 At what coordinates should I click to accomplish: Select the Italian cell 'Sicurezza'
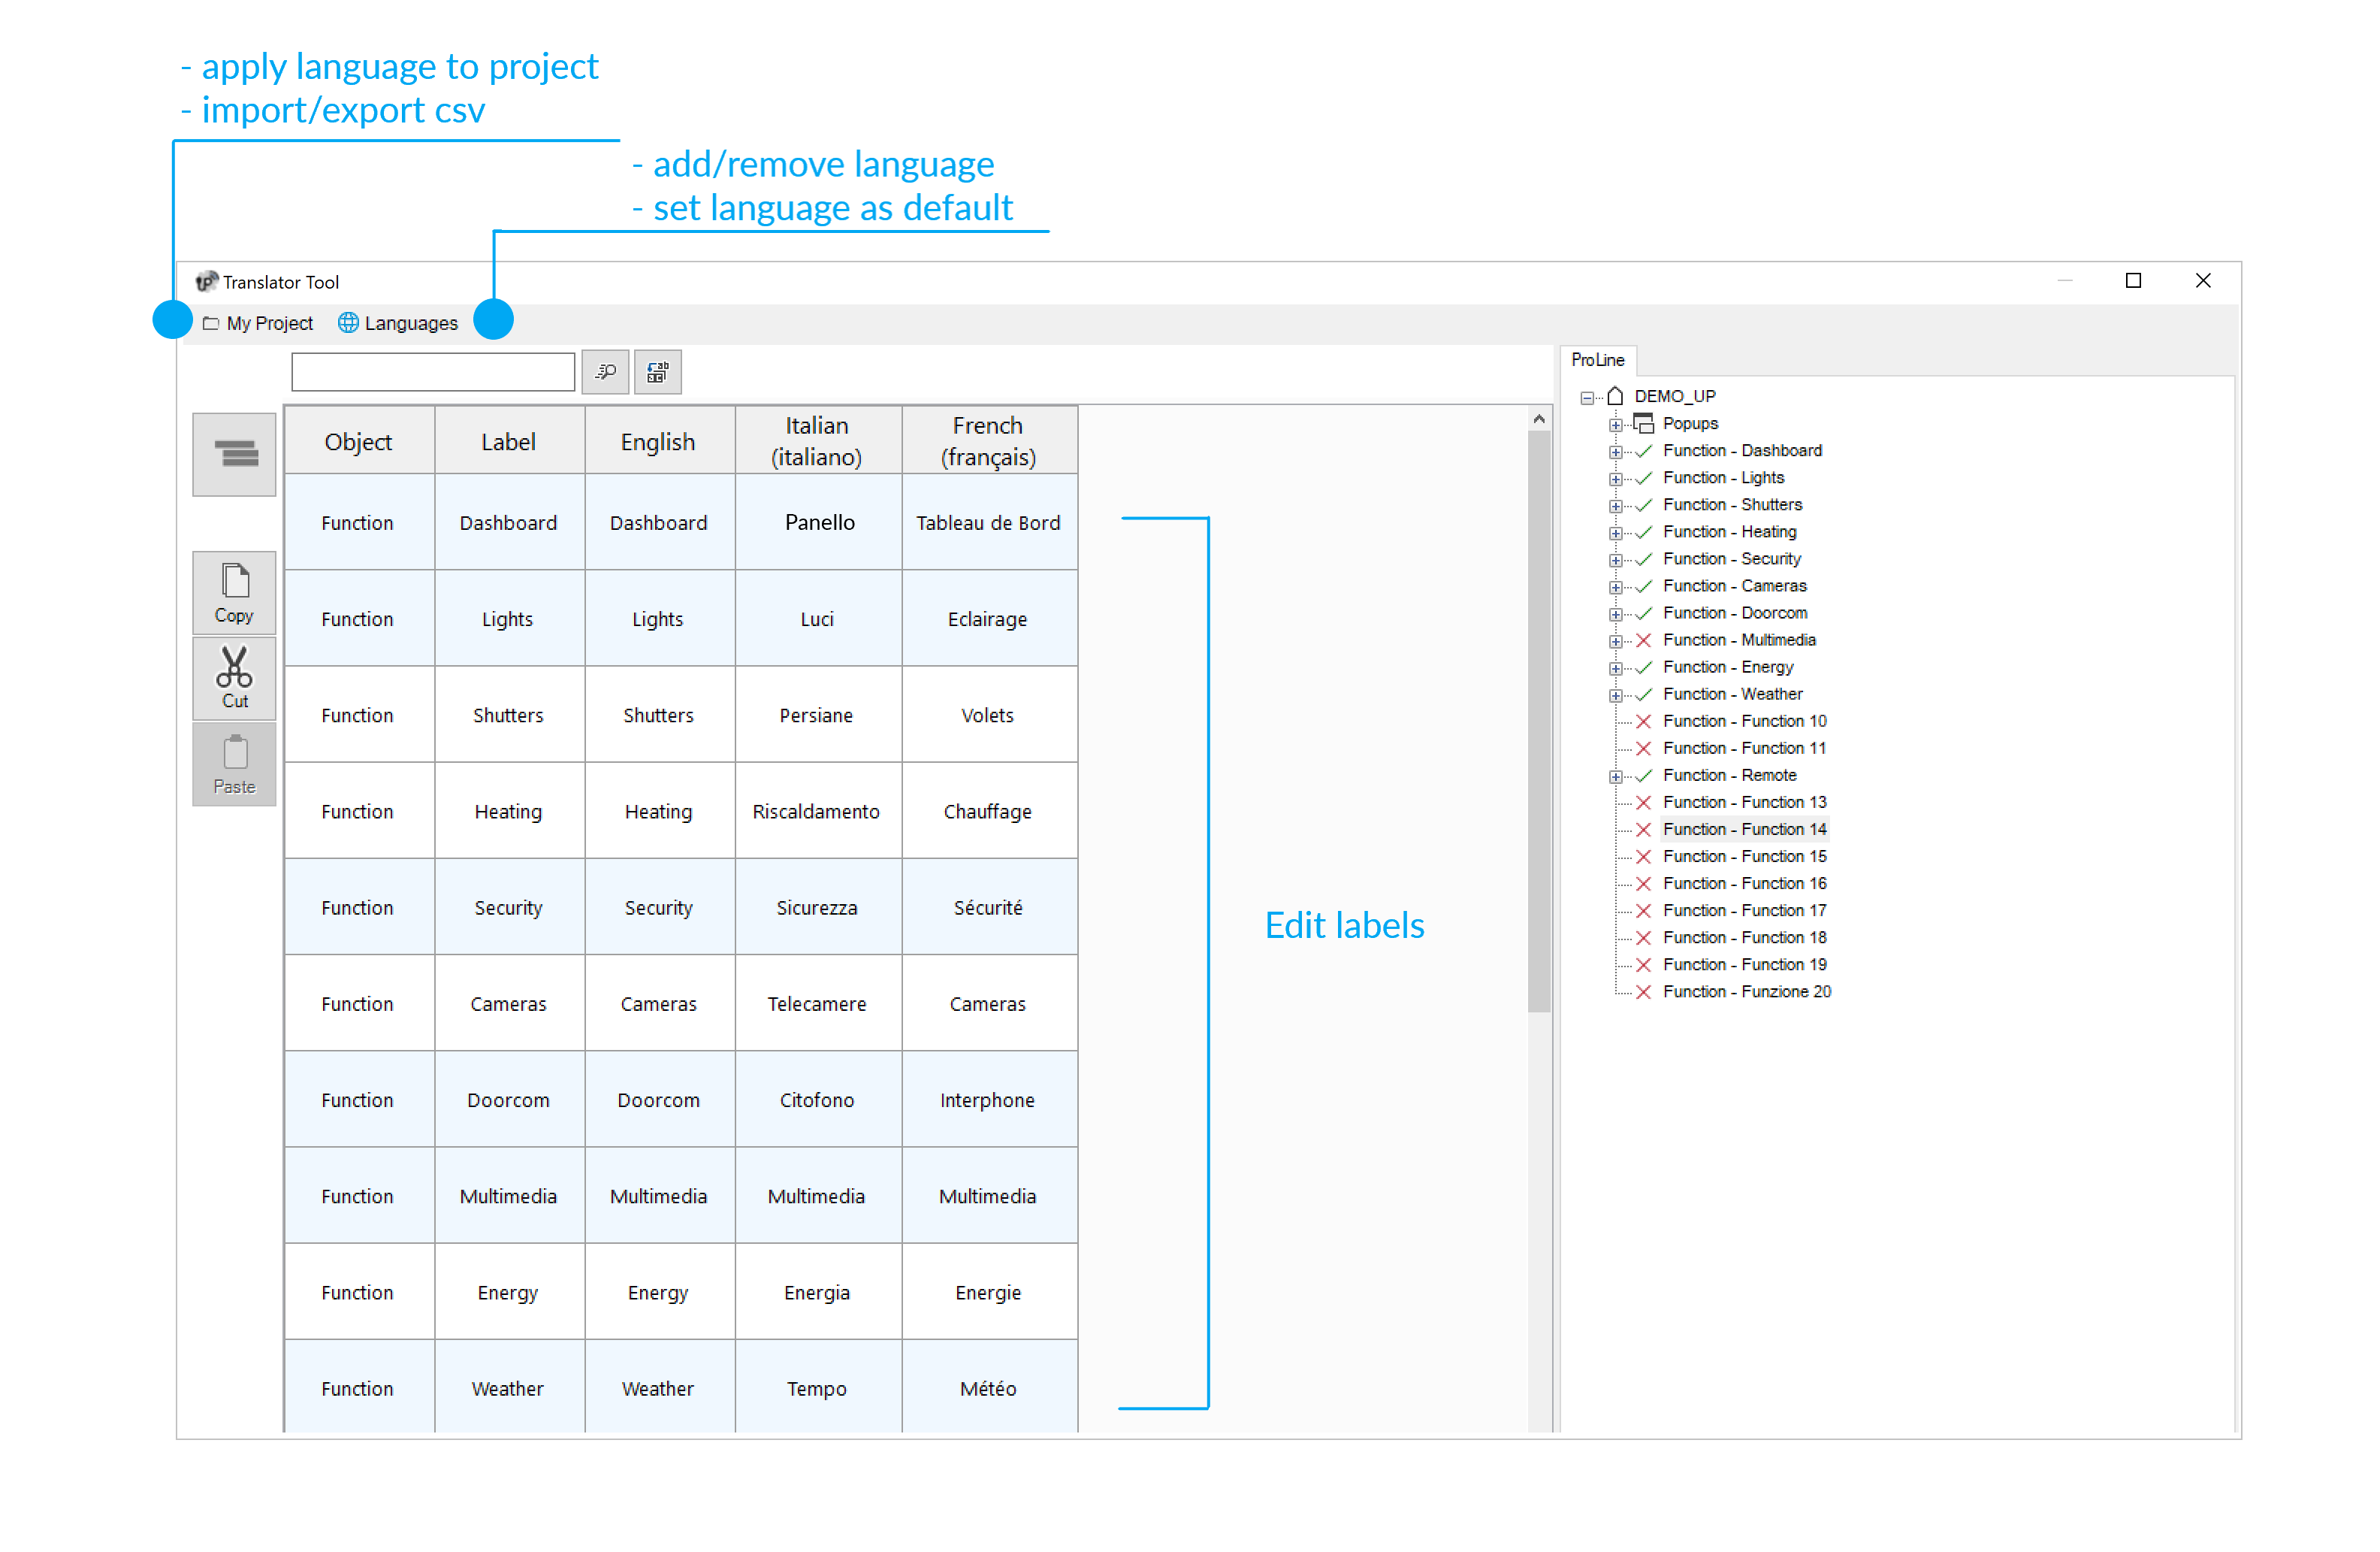point(818,906)
